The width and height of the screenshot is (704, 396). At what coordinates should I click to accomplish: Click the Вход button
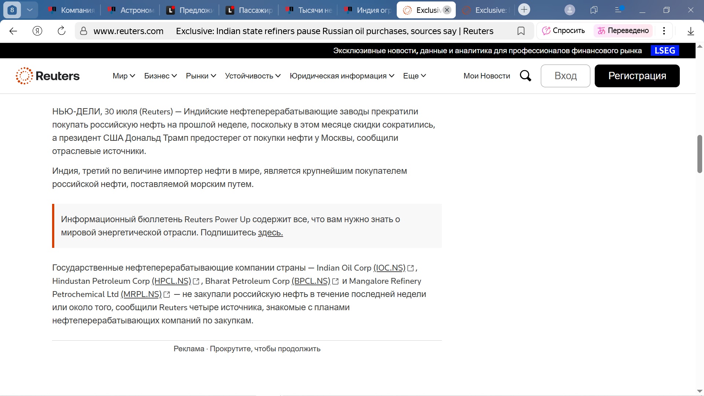tap(565, 76)
